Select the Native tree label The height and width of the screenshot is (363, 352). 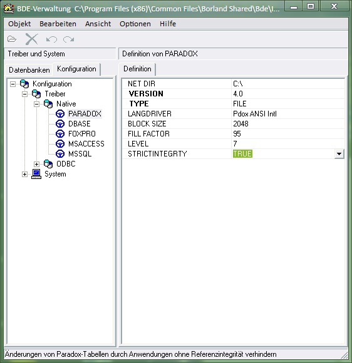click(x=66, y=104)
